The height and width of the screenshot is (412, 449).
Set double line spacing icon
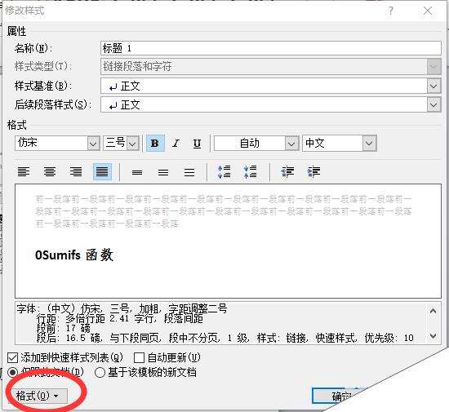coord(189,172)
